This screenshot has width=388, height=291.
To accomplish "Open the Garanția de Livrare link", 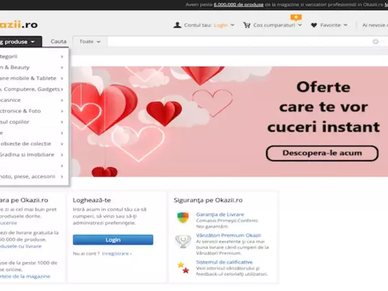I will tap(220, 214).
